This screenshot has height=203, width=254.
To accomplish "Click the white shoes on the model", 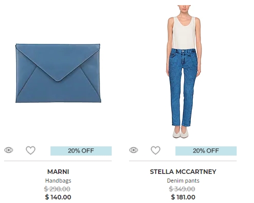I will tap(181, 132).
